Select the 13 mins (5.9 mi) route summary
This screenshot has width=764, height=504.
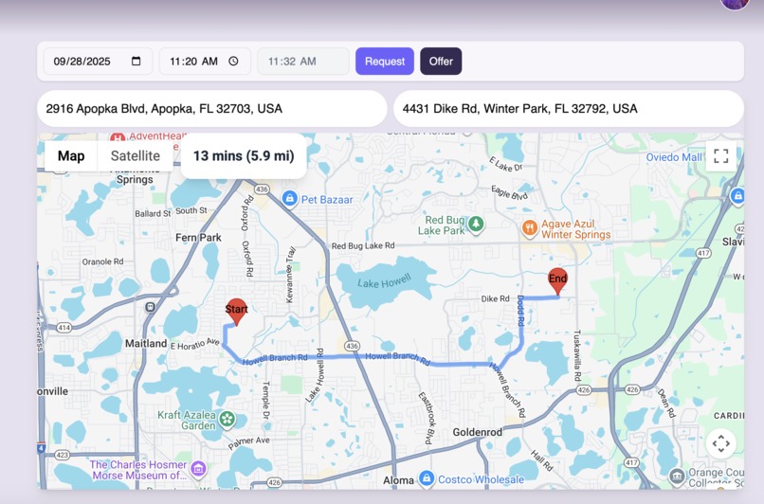(x=244, y=155)
